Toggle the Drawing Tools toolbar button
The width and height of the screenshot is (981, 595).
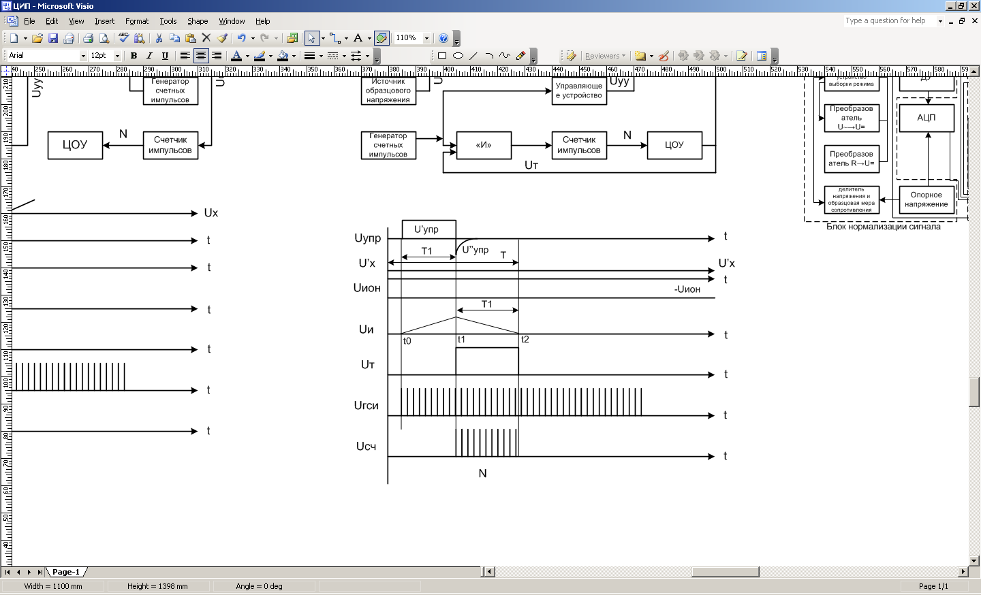coord(382,38)
